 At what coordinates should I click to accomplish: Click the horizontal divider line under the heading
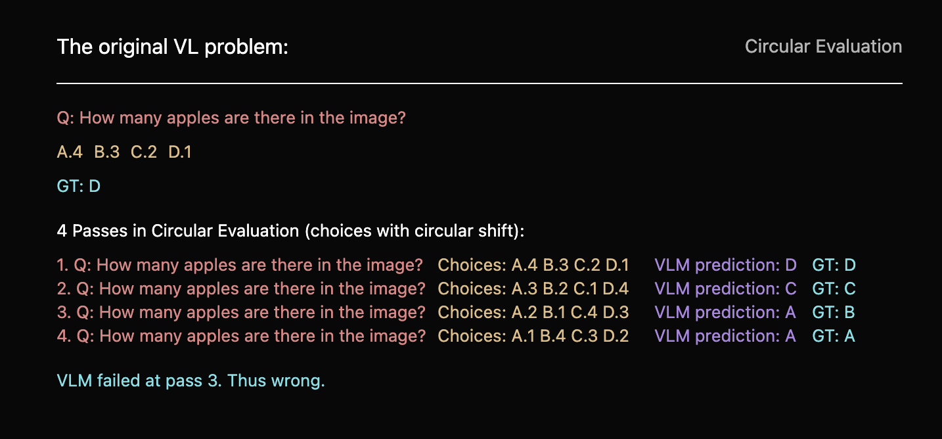point(480,83)
